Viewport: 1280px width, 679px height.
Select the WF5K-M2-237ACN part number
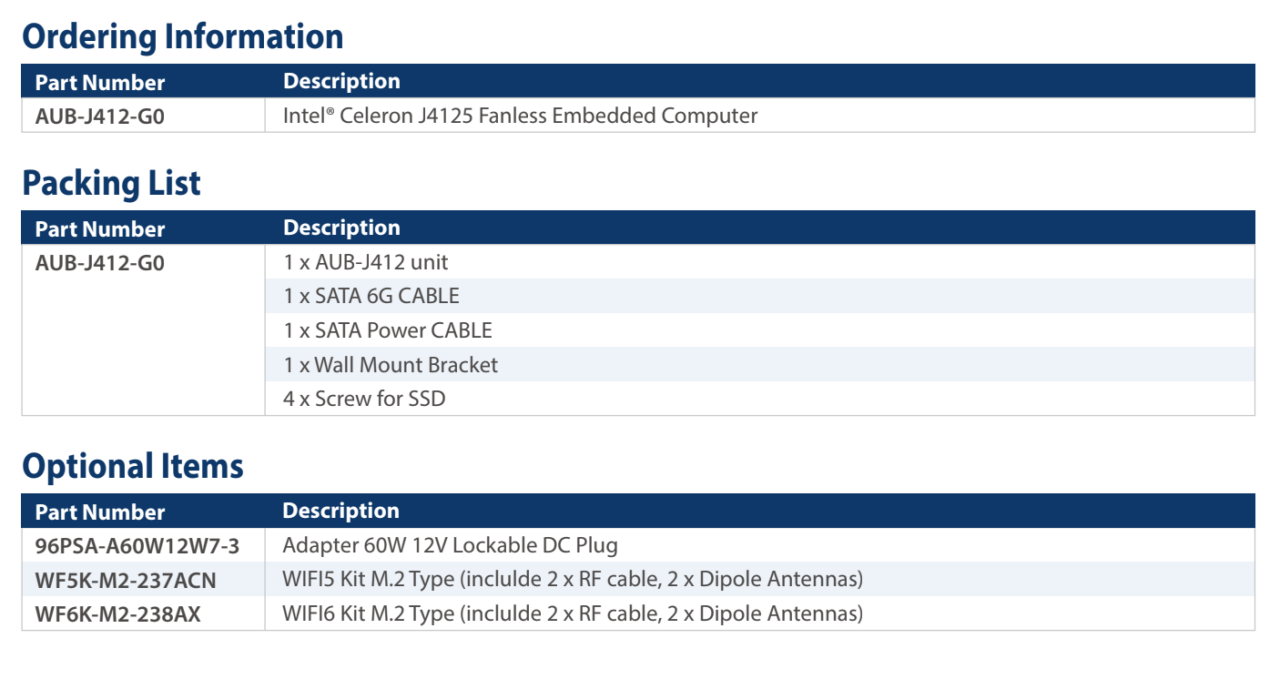pyautogui.click(x=126, y=580)
